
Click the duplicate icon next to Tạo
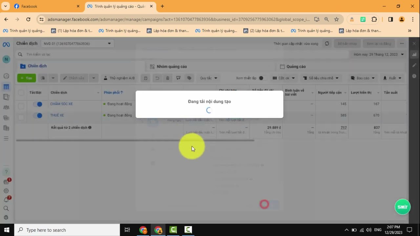(x=43, y=78)
